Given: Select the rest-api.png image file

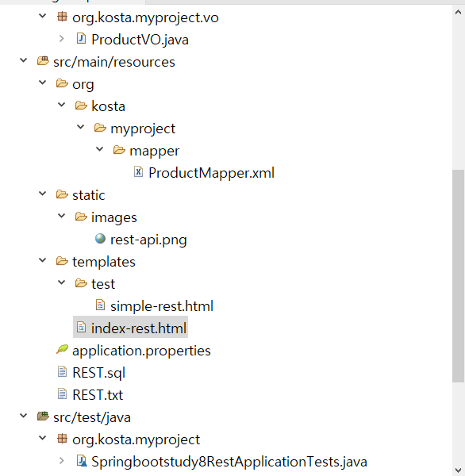Looking at the screenshot, I should pos(148,240).
